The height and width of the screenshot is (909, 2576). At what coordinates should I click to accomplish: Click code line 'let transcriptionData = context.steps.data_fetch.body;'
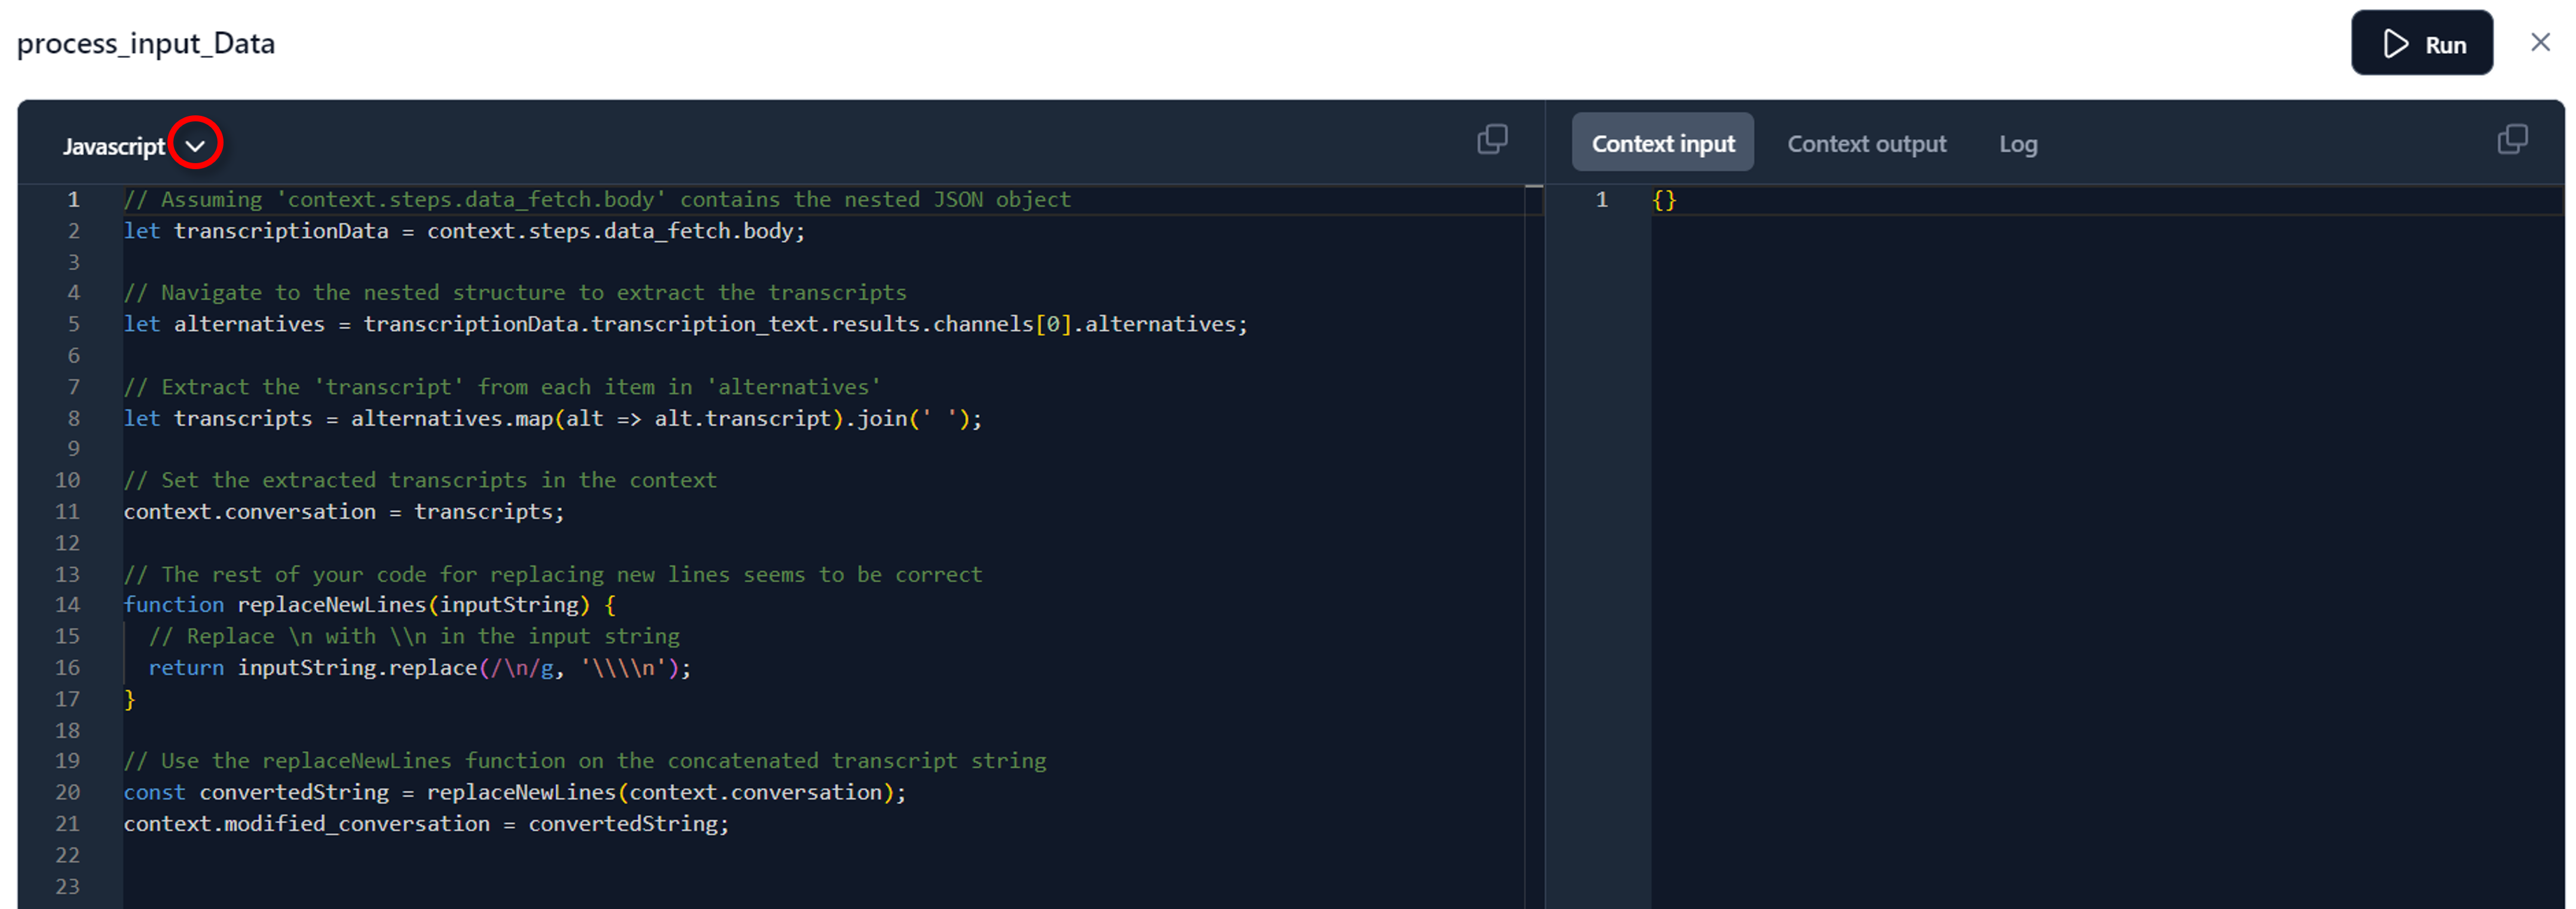click(464, 231)
